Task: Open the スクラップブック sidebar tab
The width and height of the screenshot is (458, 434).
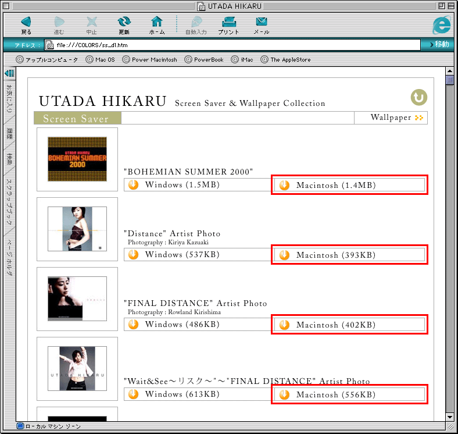Action: [9, 202]
